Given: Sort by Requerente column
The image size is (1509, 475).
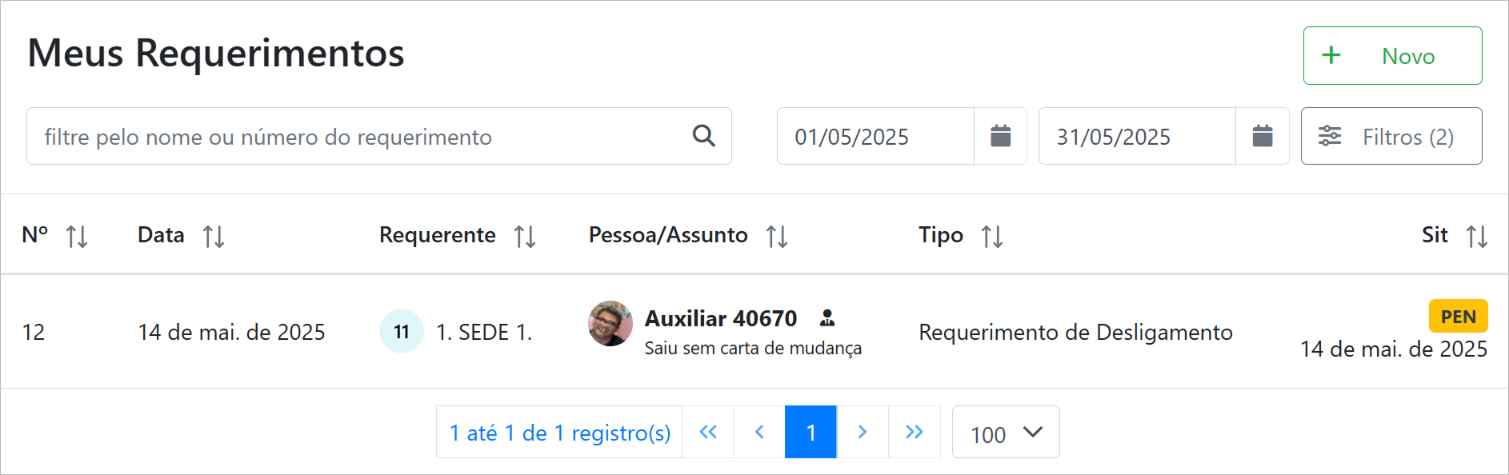Looking at the screenshot, I should click(525, 236).
